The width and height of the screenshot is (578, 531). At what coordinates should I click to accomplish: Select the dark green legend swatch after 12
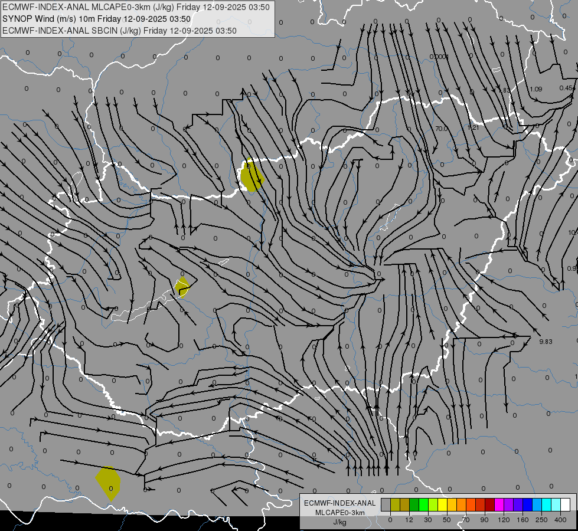pyautogui.click(x=414, y=504)
